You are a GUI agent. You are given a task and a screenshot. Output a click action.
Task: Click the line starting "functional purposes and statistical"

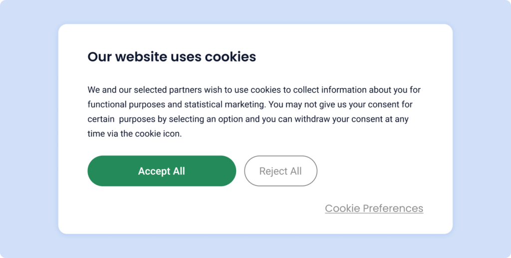click(250, 105)
